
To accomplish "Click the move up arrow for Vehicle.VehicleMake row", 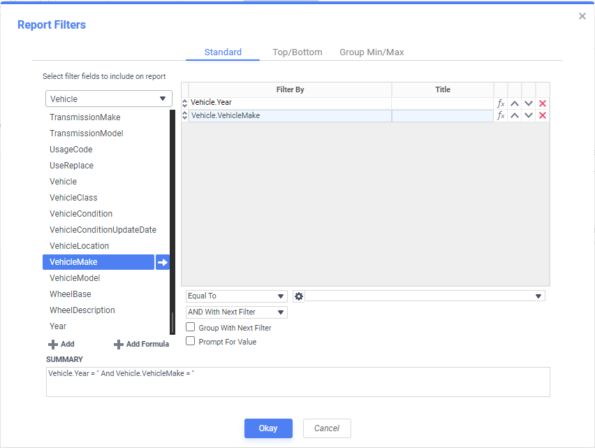I will point(515,116).
